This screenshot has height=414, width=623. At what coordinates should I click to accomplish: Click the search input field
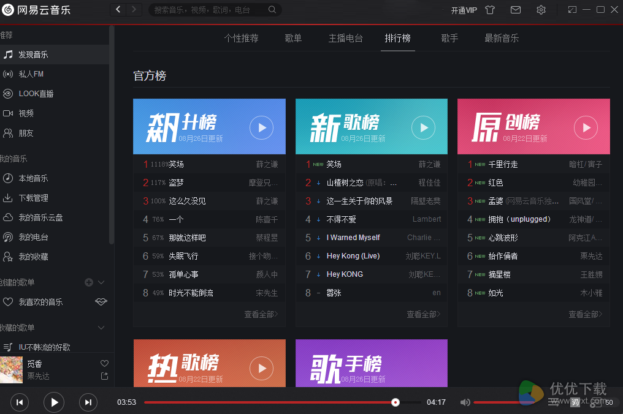coord(210,10)
